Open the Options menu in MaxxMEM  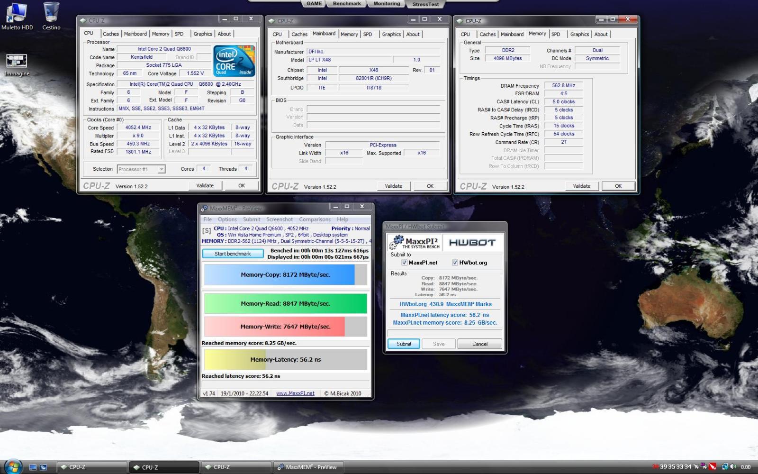(x=227, y=219)
